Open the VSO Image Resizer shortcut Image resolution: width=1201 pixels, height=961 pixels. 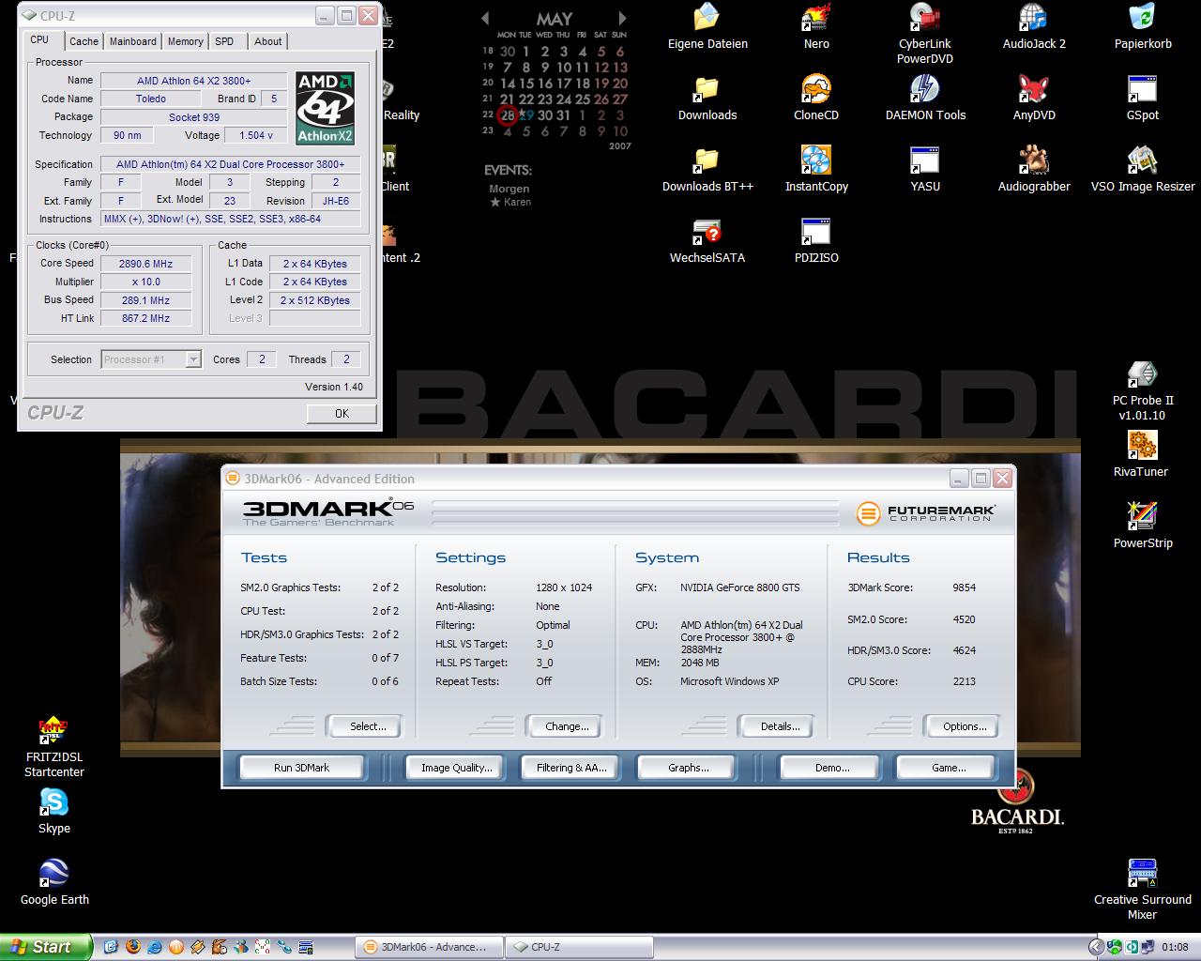click(x=1143, y=170)
